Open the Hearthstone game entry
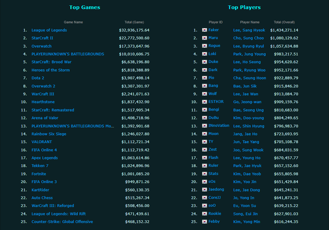329x230 pixels. point(44,102)
